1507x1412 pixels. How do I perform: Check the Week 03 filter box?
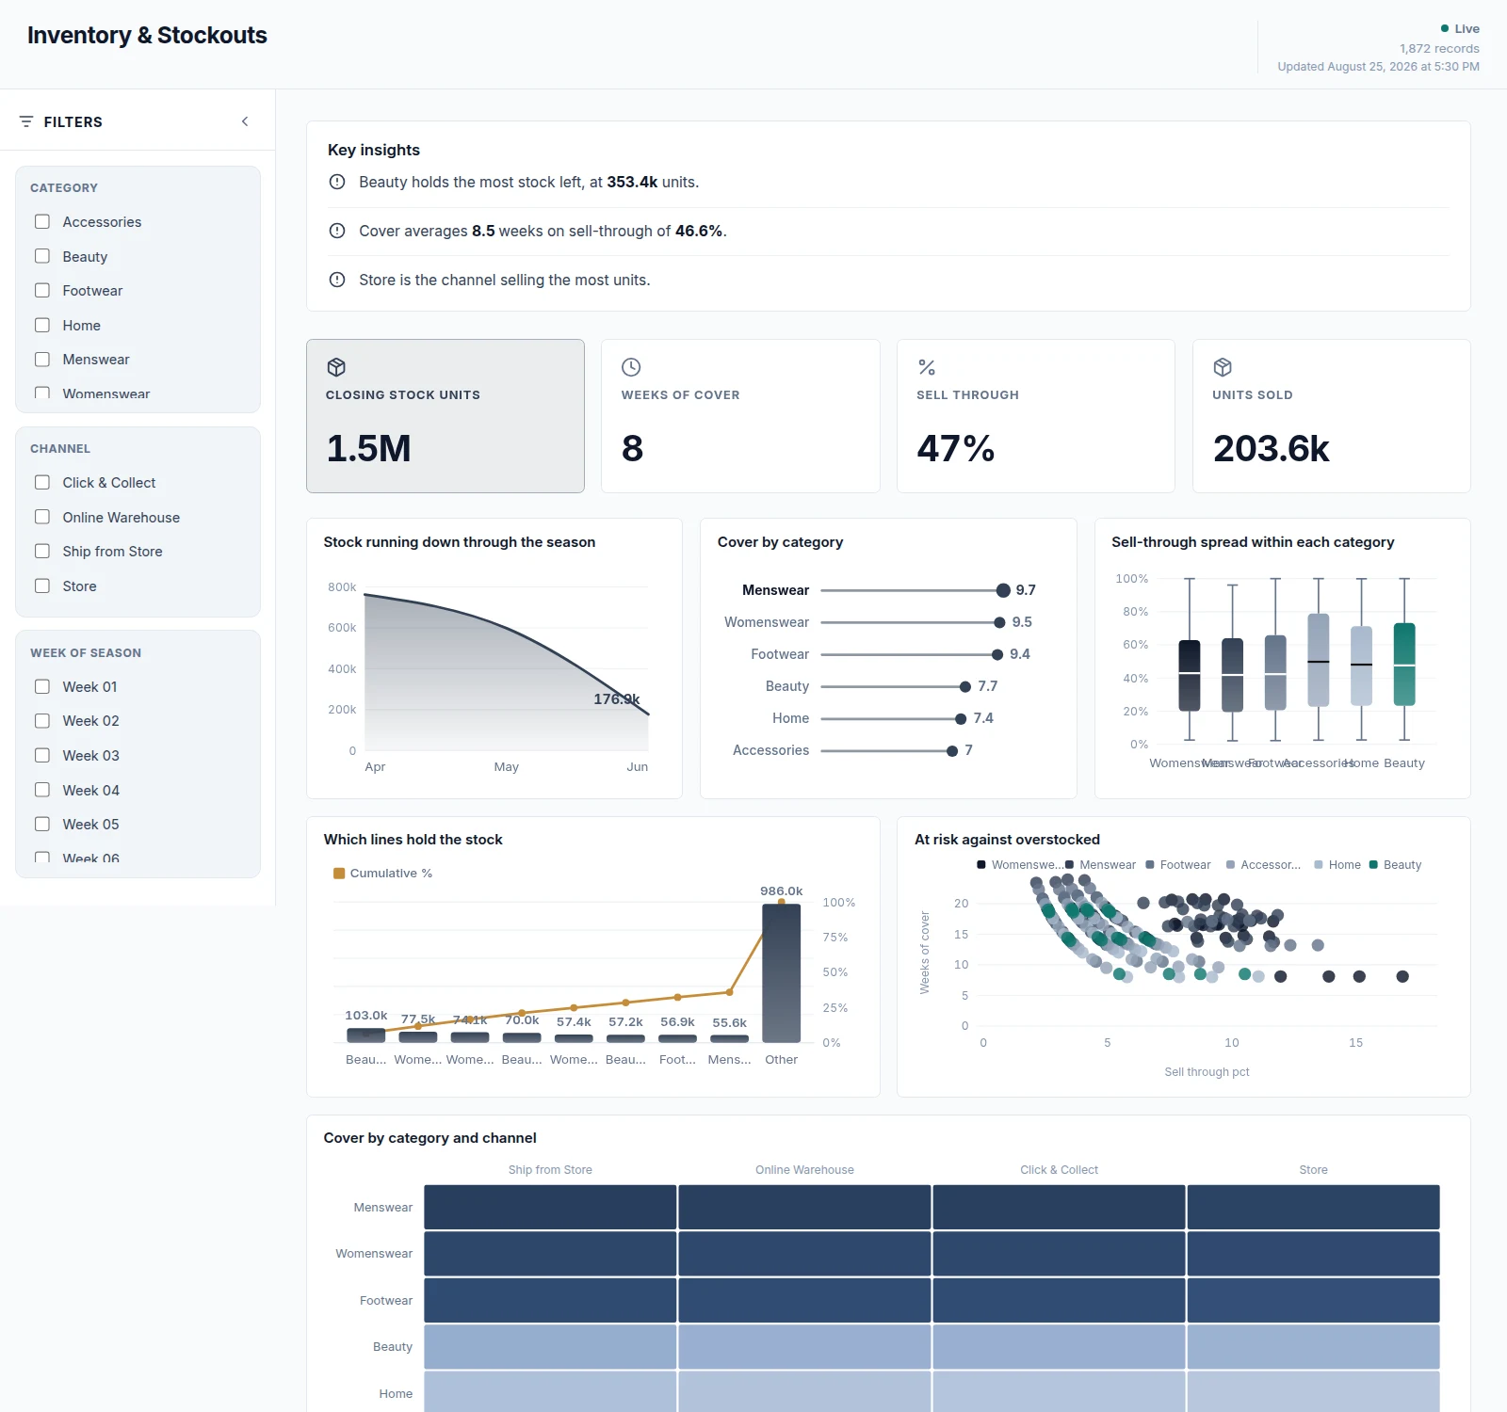(42, 755)
